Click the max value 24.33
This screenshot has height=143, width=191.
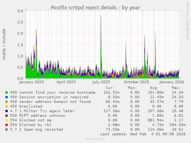(x=178, y=97)
